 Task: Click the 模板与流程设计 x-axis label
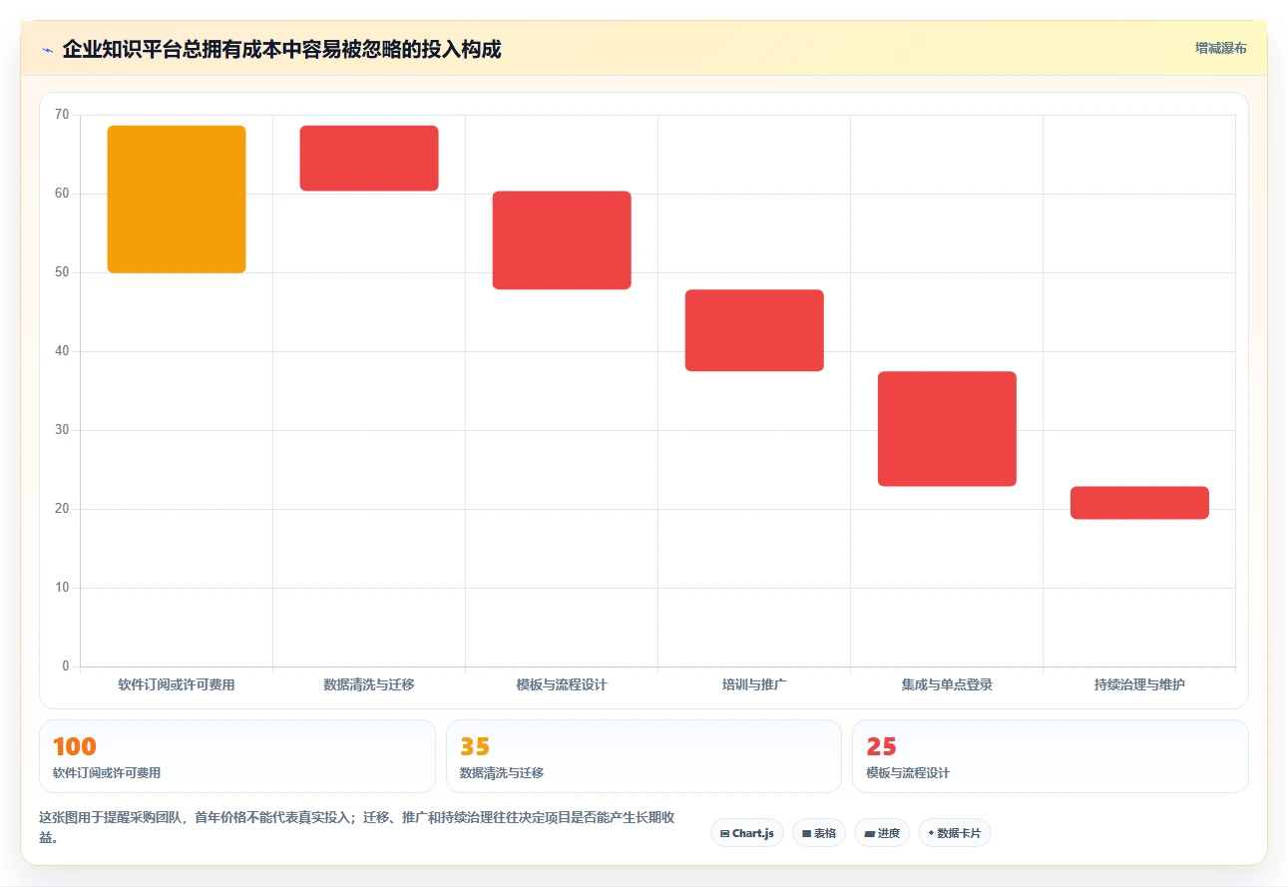pyautogui.click(x=562, y=685)
